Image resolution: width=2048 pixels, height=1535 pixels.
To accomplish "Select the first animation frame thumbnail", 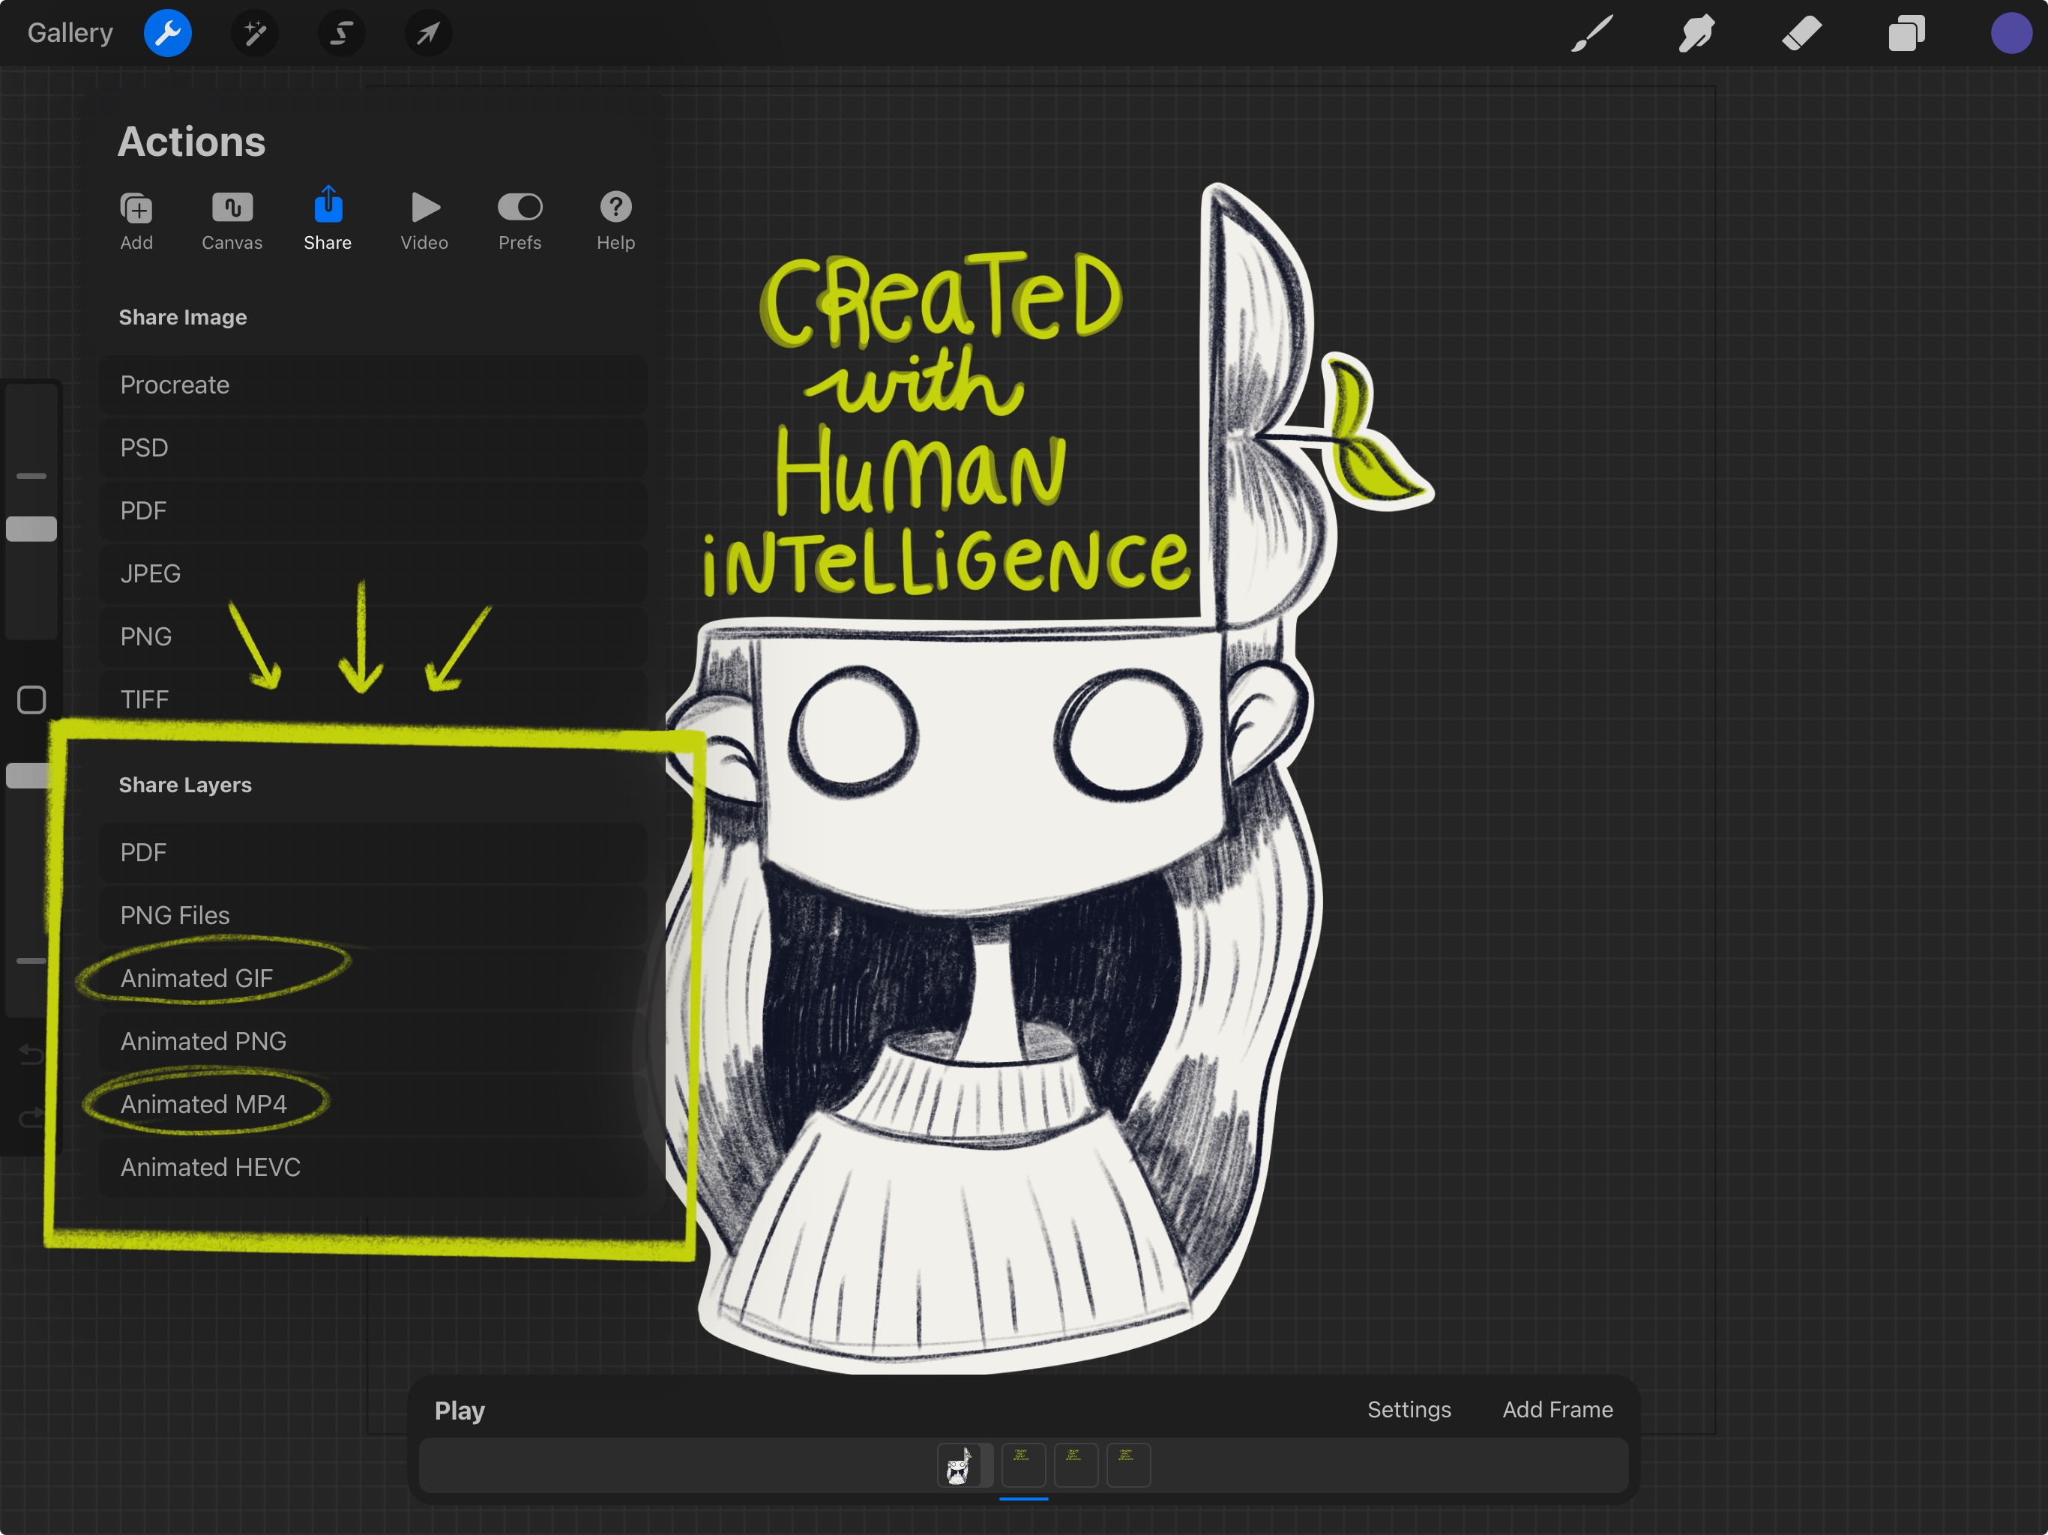I will [963, 1465].
